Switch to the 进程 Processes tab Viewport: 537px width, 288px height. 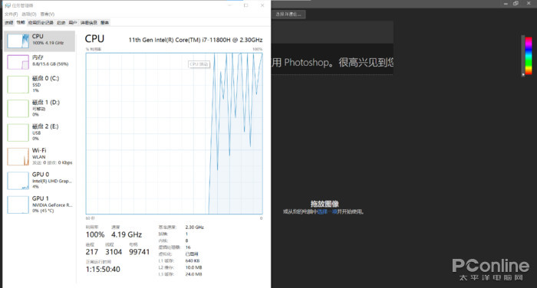9,22
